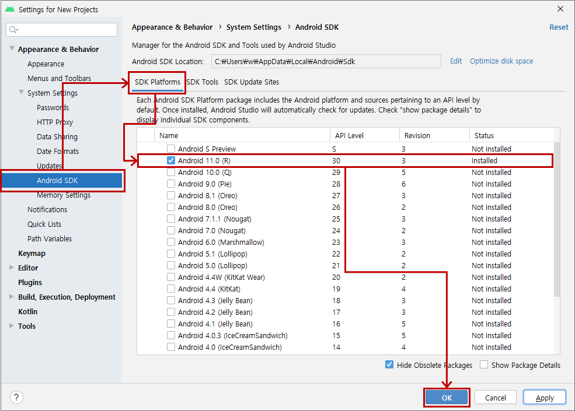Viewport: 575px width, 411px height.
Task: Click the SDK platforms list scrollbar thumb
Action: point(557,219)
